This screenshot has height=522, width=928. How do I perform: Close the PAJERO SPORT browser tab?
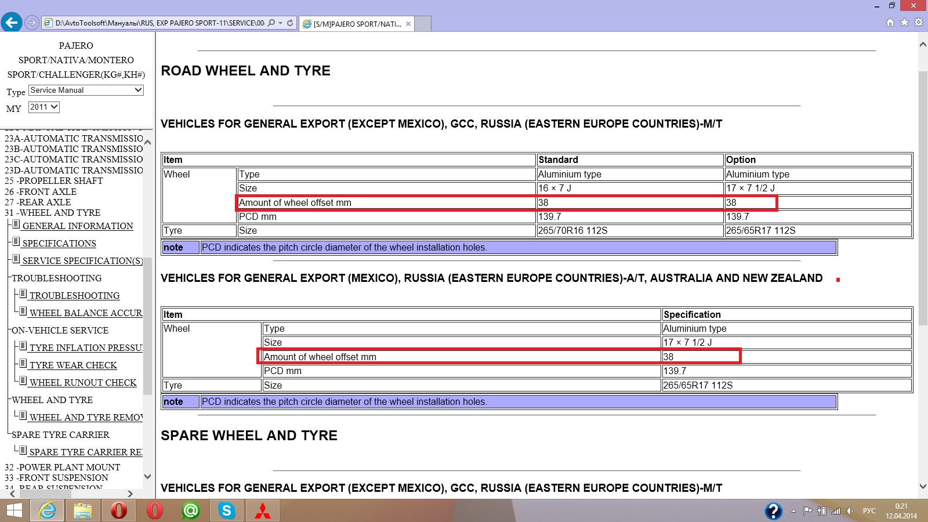(408, 24)
